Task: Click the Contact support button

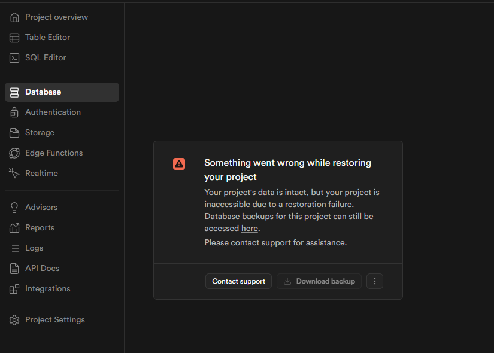Action: (x=238, y=281)
